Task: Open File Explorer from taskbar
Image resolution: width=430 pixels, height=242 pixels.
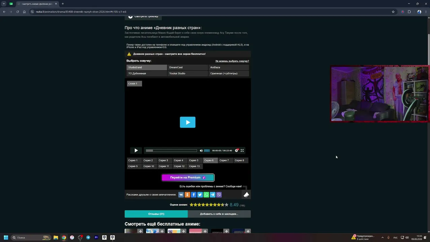Action: pyautogui.click(x=56, y=238)
